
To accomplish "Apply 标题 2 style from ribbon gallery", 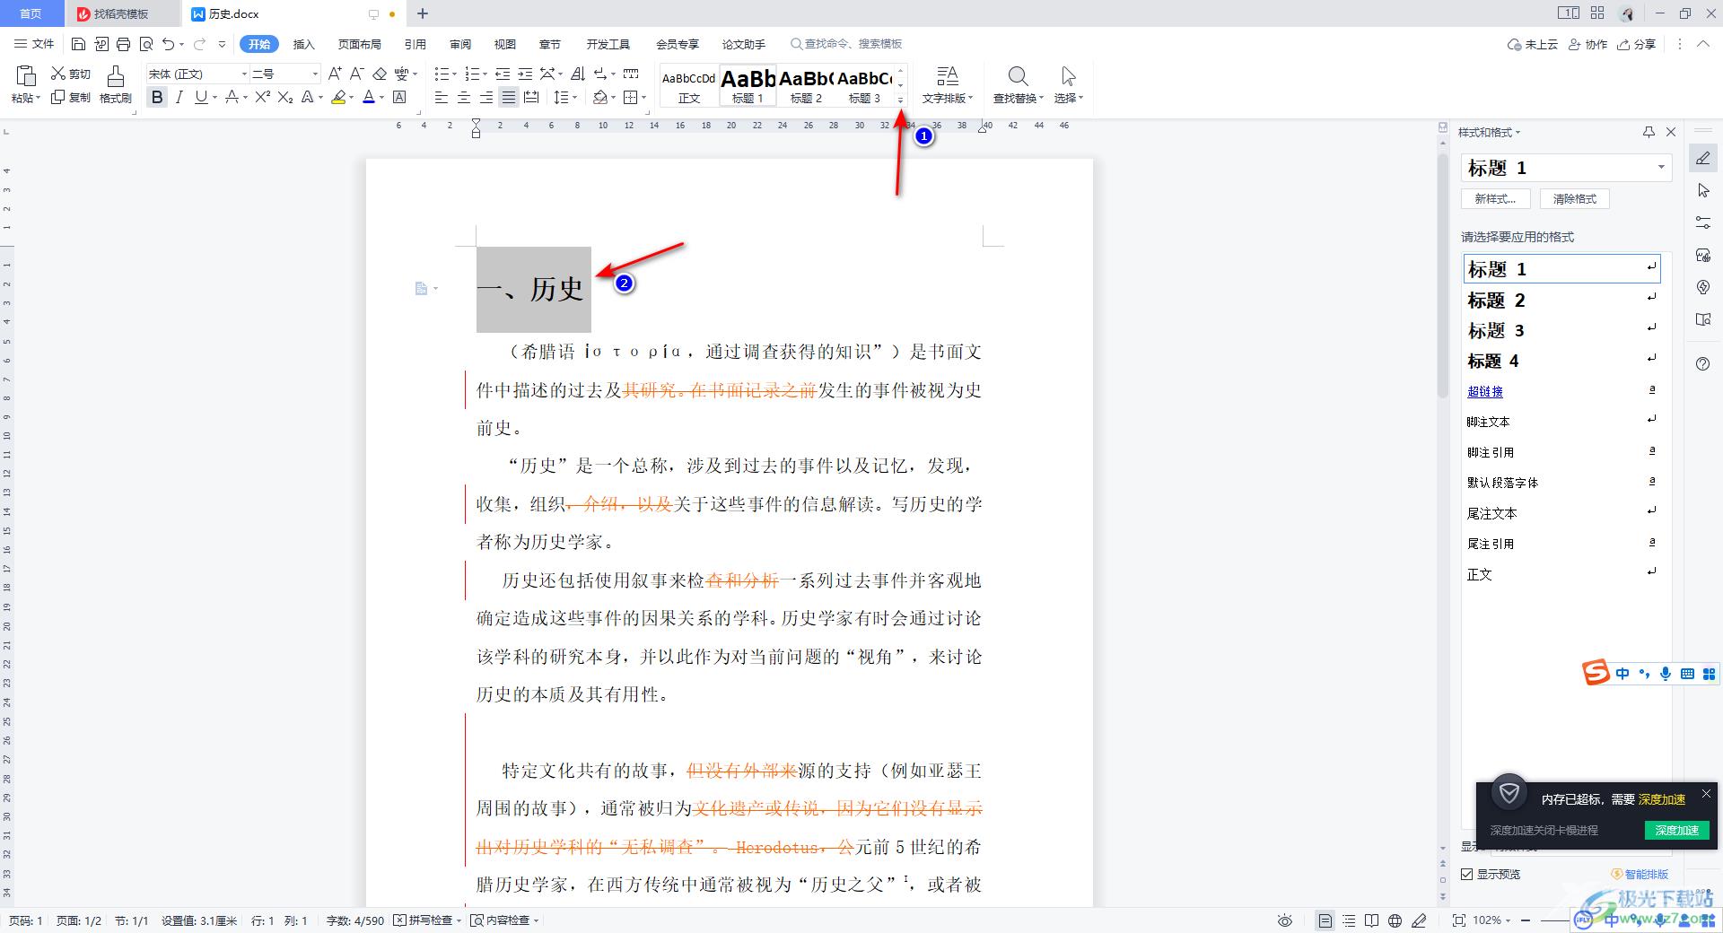I will point(806,85).
